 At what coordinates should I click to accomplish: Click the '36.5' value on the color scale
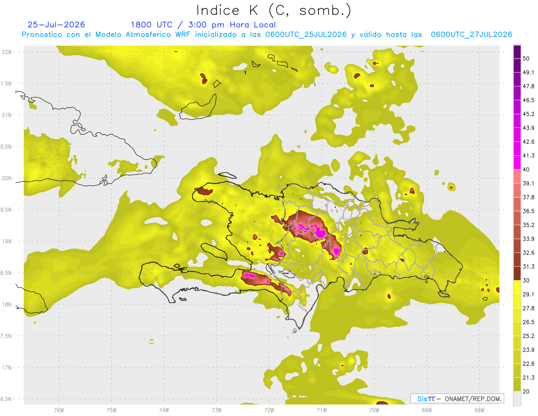click(529, 211)
